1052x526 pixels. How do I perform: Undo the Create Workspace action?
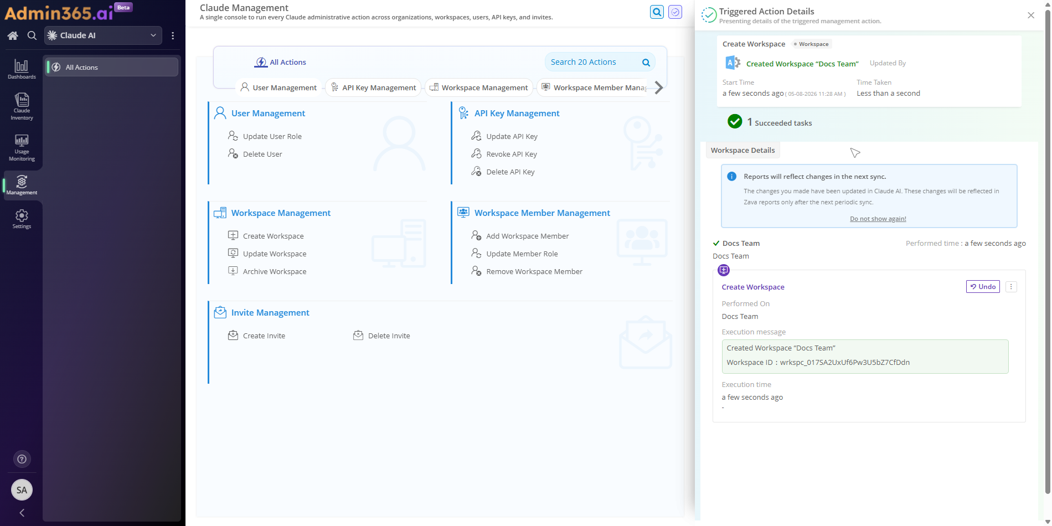click(983, 286)
